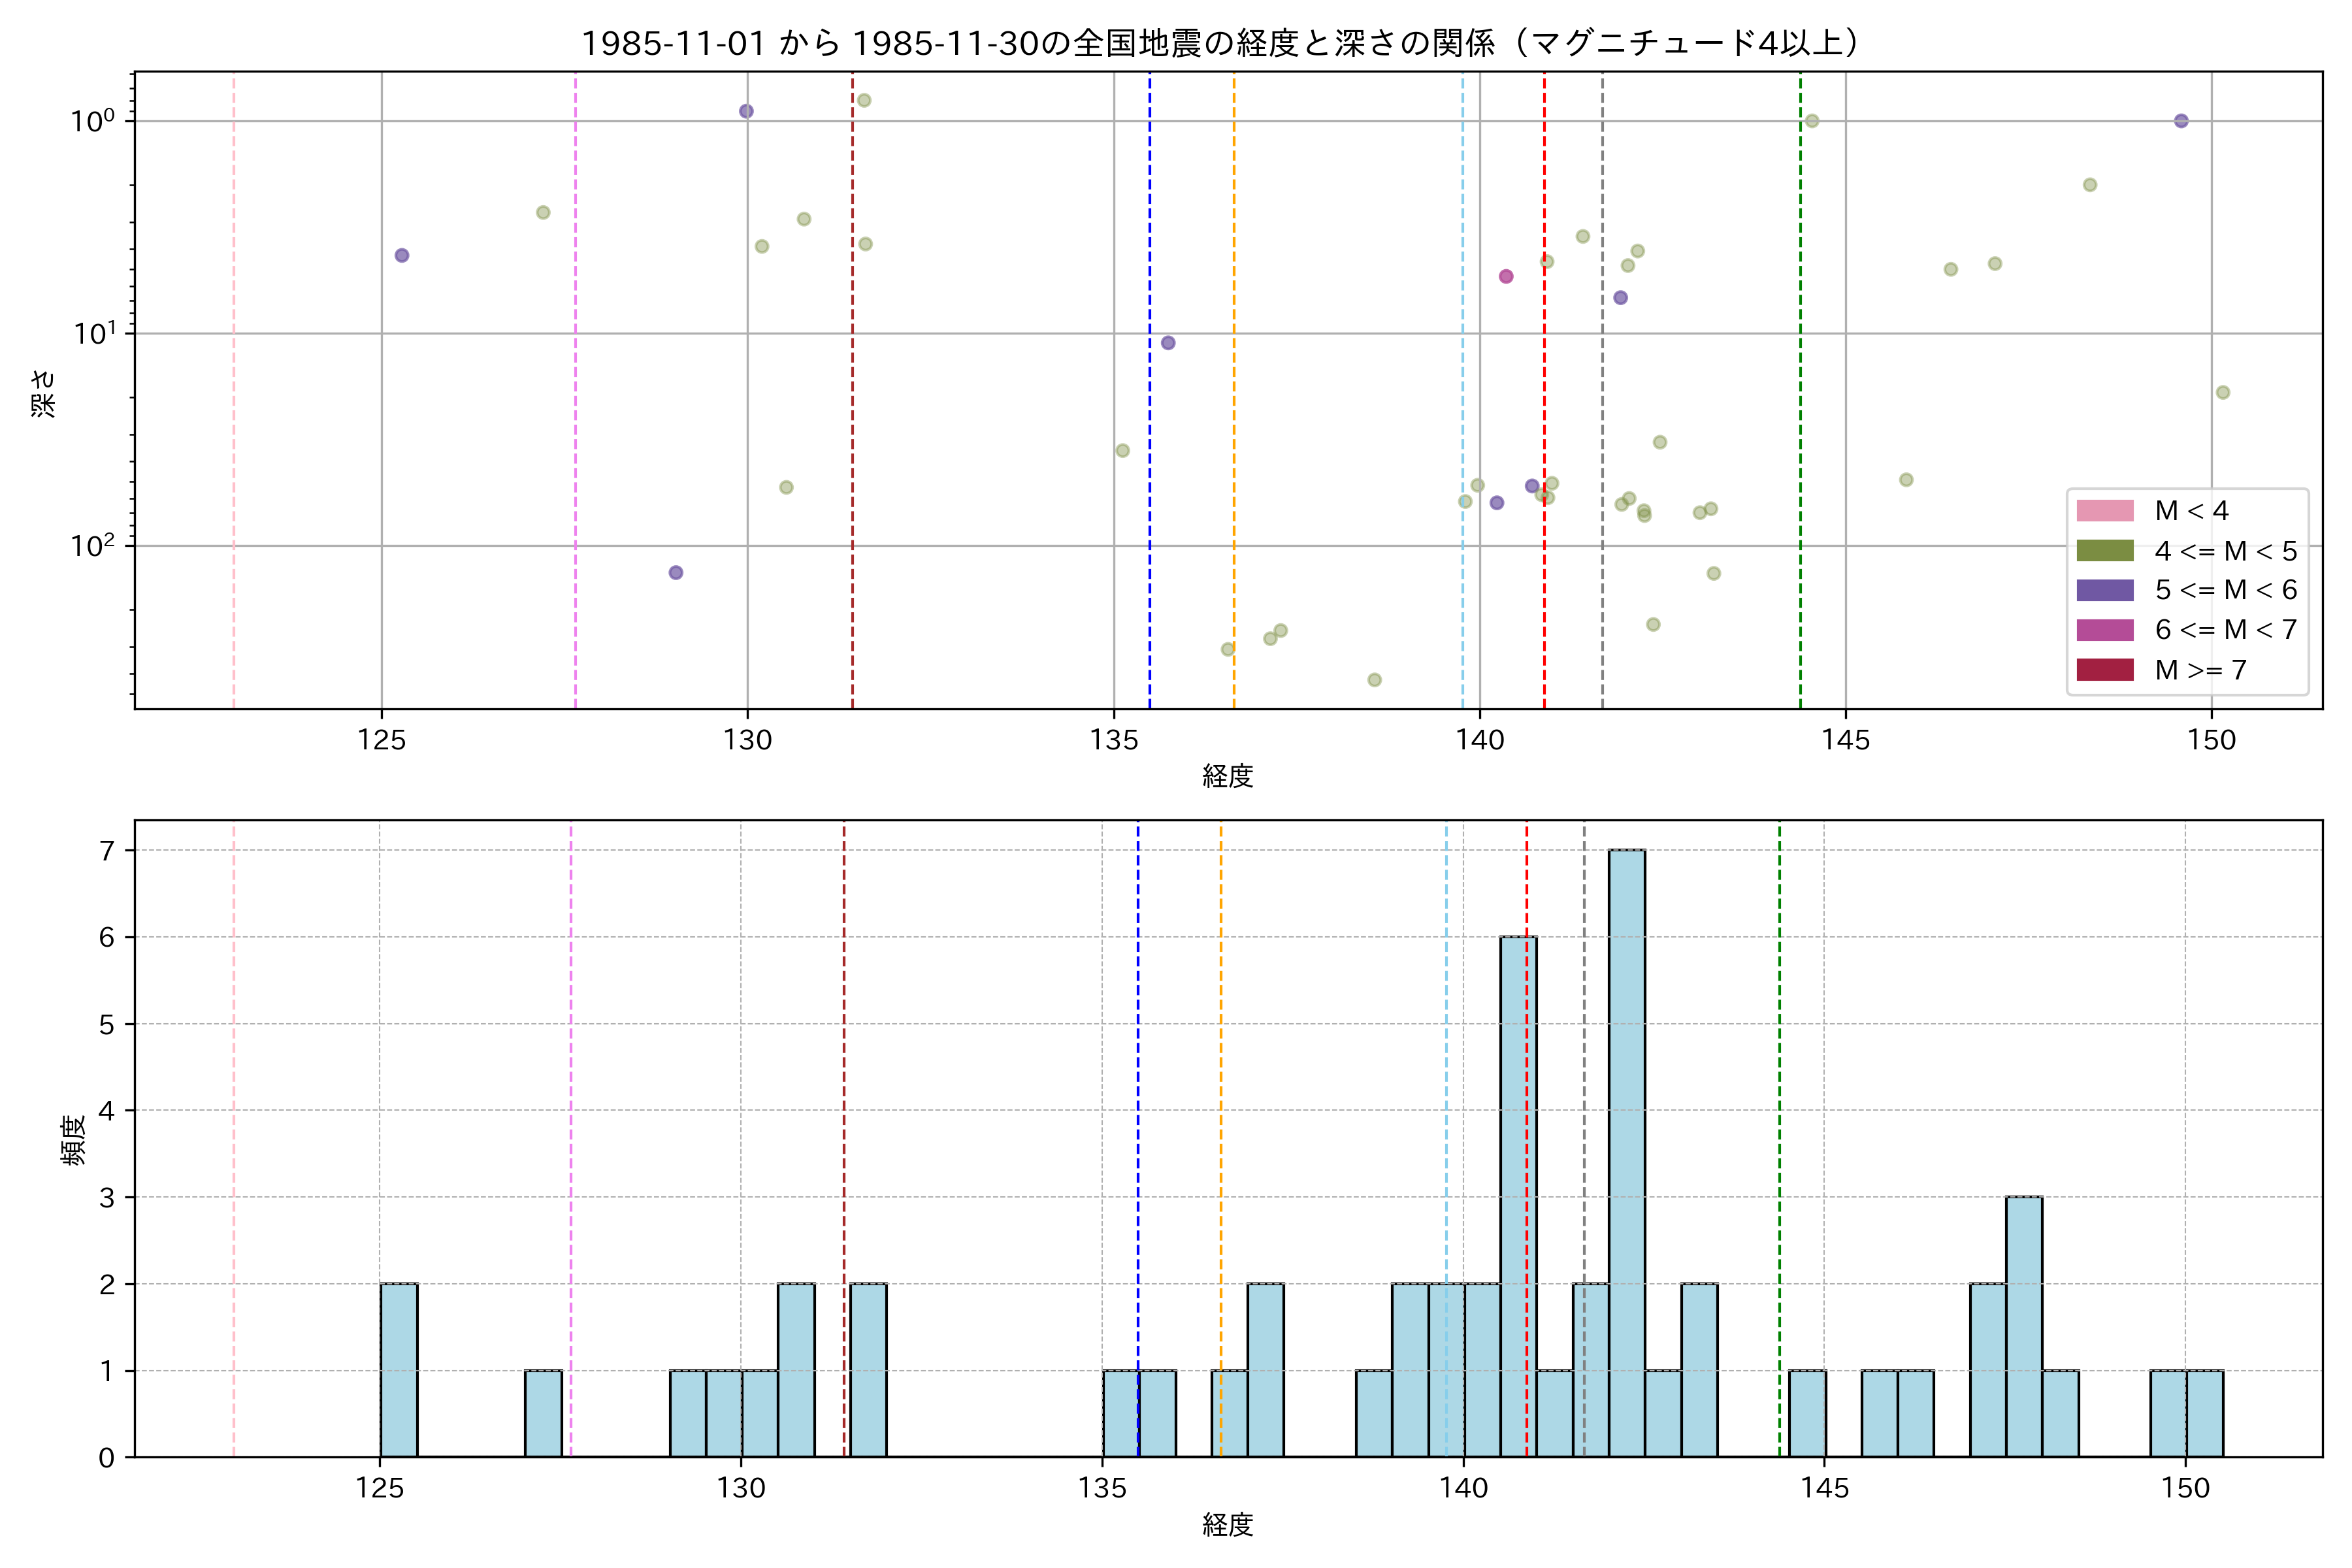The image size is (2352, 1568).
Task: Click the purple 5 <= M < 6 legend swatch
Action: pyautogui.click(x=2104, y=590)
